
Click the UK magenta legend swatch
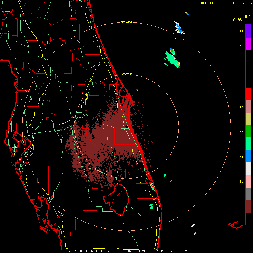click(x=248, y=44)
